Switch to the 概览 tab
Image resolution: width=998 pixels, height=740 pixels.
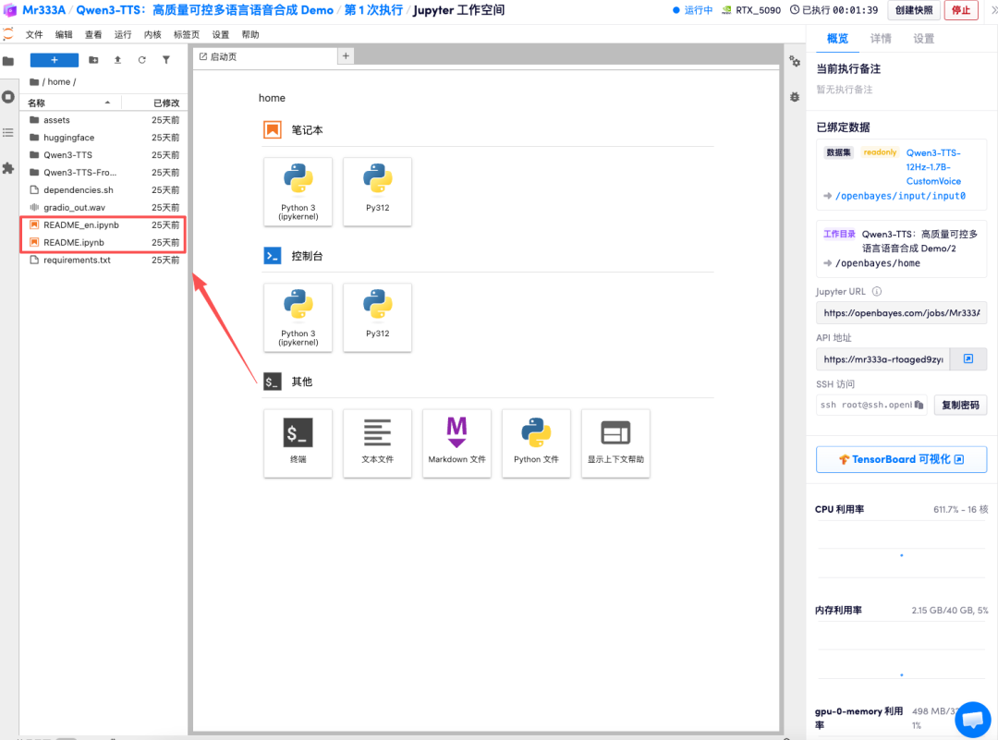tap(837, 39)
